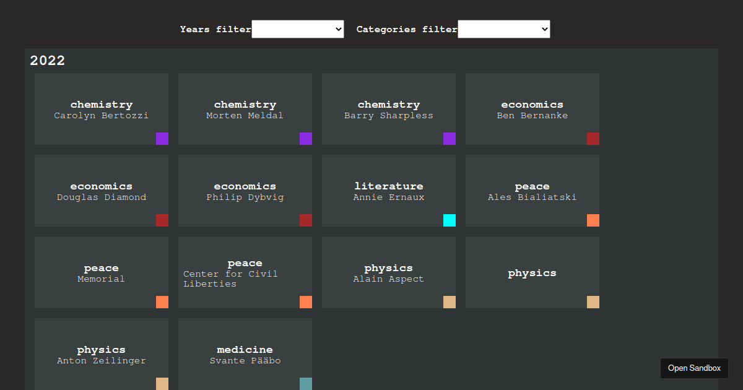
Task: Click the Categories filter label
Action: coord(407,29)
